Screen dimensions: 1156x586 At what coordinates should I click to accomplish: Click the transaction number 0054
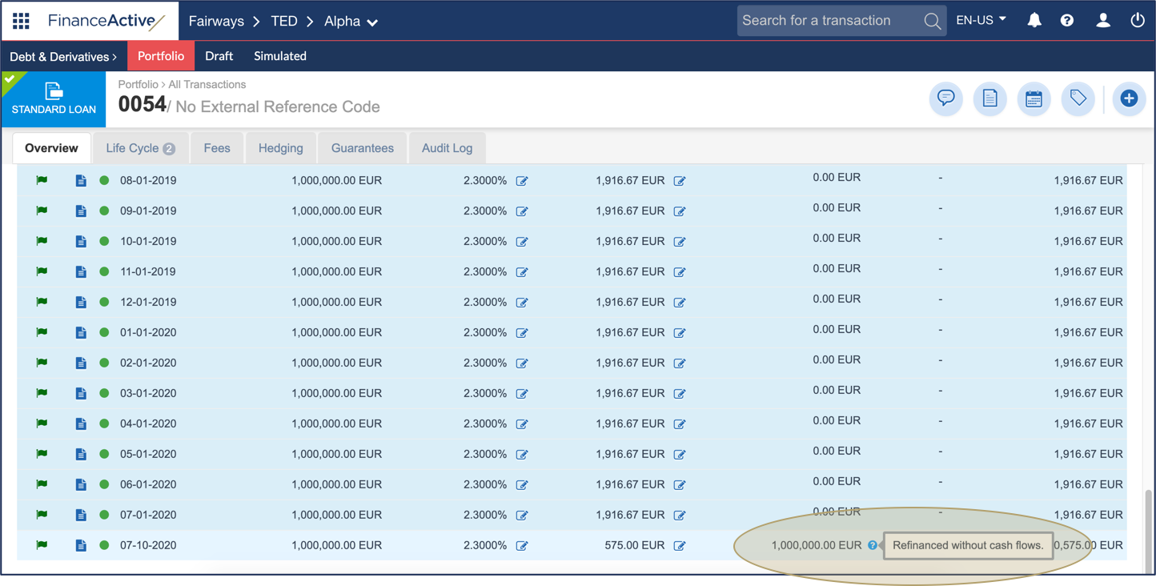142,105
